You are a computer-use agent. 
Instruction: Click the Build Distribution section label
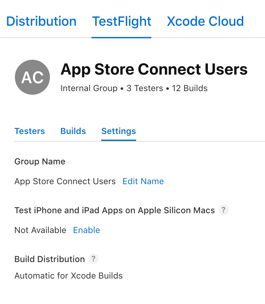(x=50, y=259)
